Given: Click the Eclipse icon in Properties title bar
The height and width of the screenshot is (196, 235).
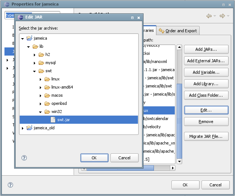Looking at the screenshot, I should pos(7,4).
